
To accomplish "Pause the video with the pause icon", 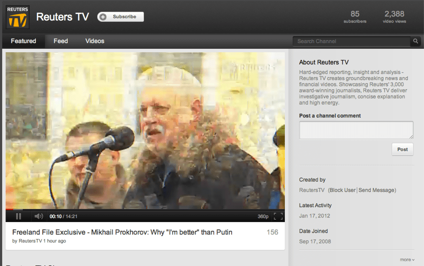I will (x=18, y=216).
